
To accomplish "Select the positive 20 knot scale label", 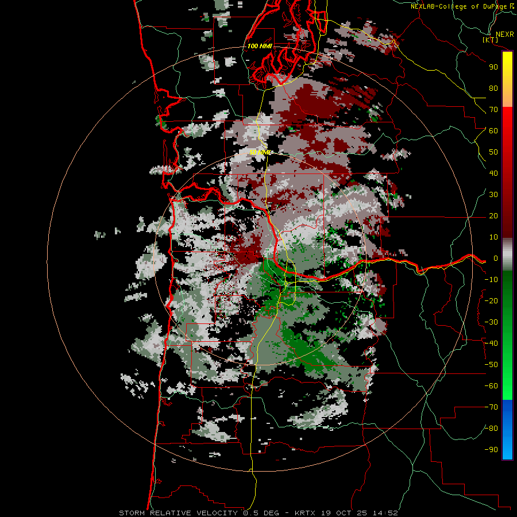I will [x=493, y=216].
